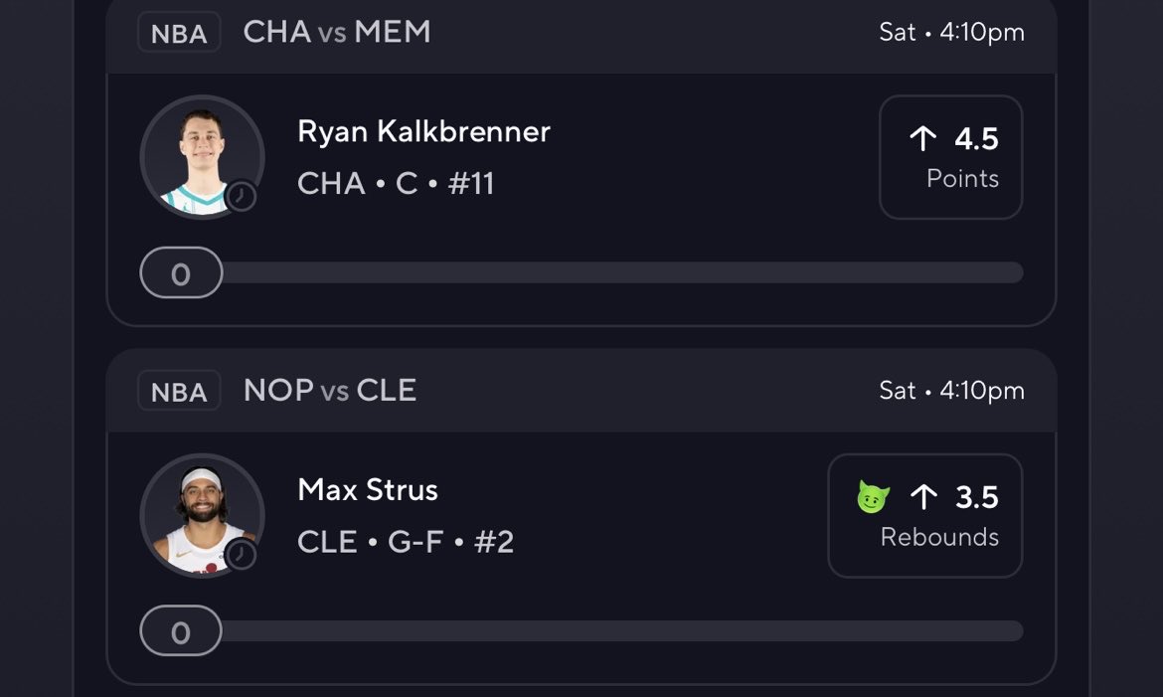Click Kalkbrenner's points progress bar

(621, 272)
